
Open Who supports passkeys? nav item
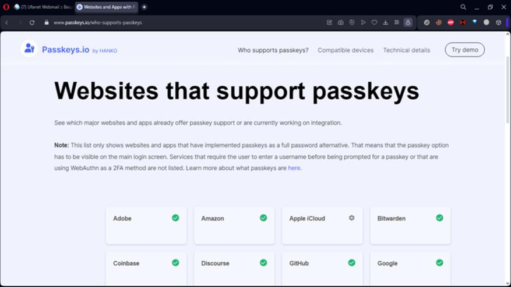pos(273,50)
